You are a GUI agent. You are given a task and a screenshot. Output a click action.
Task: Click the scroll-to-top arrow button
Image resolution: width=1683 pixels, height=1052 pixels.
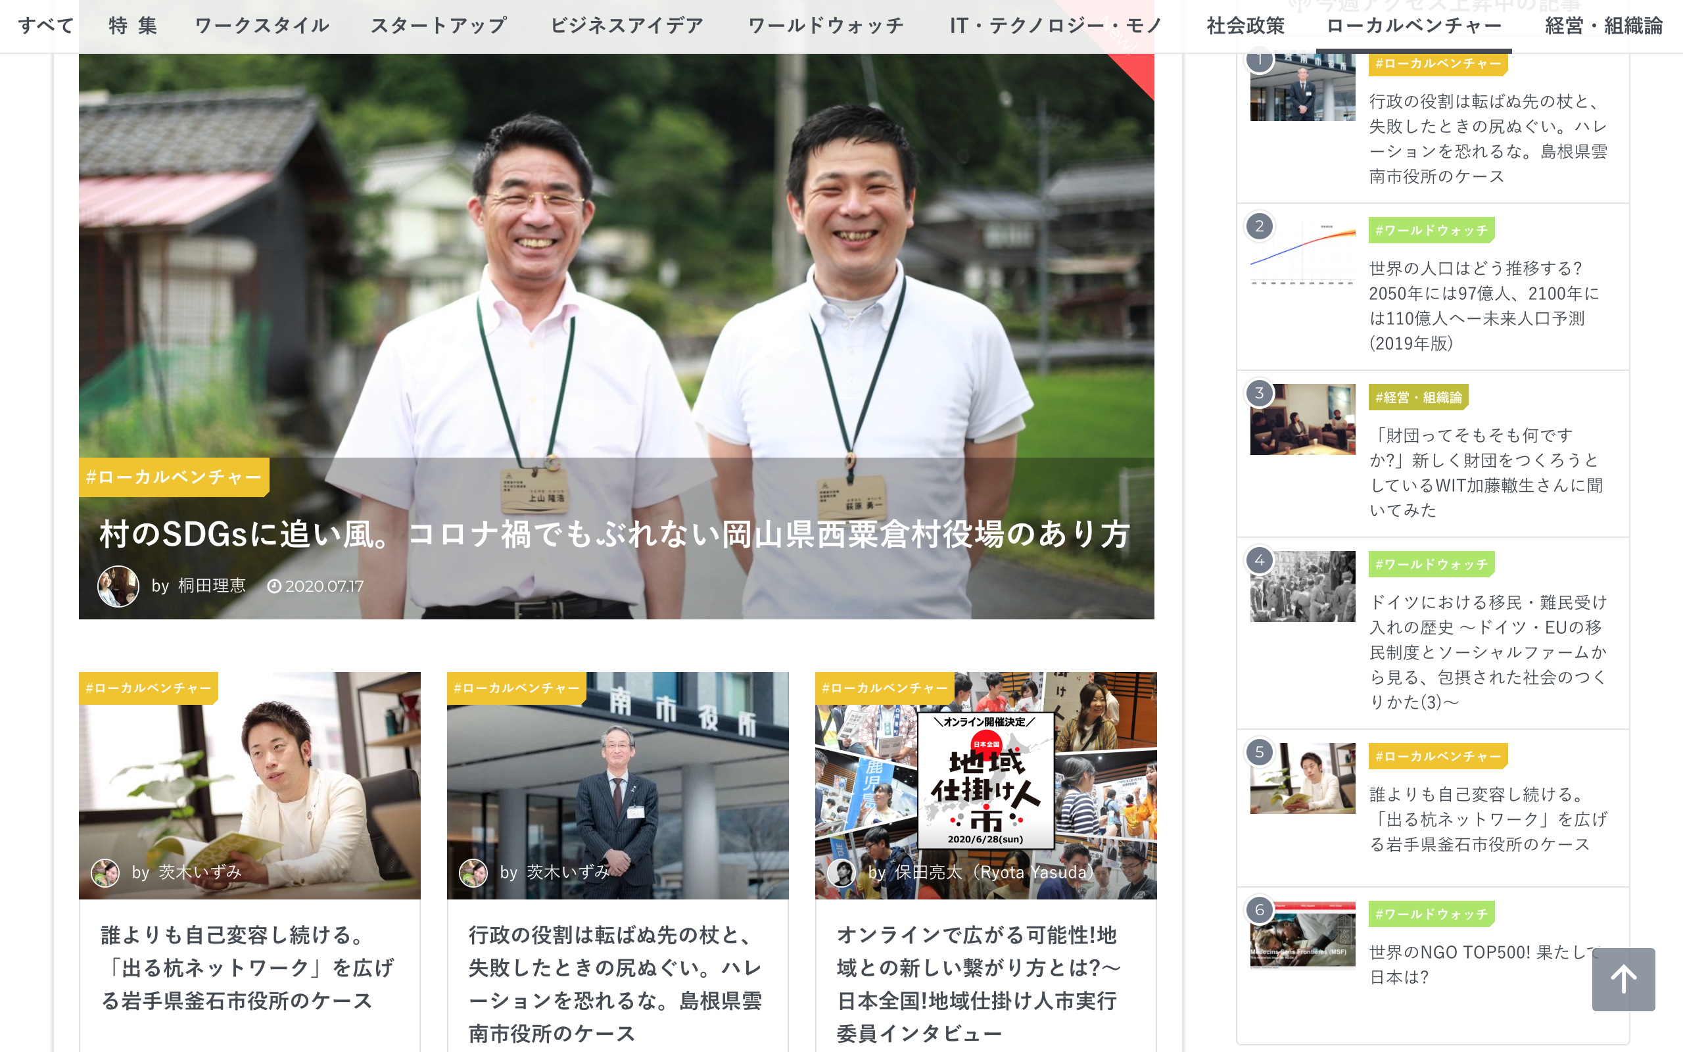(x=1623, y=979)
